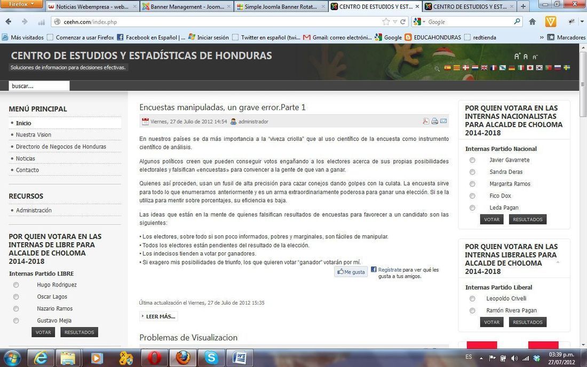This screenshot has height=367, width=587.
Task: Open a new tab with plus button
Action: pyautogui.click(x=523, y=6)
